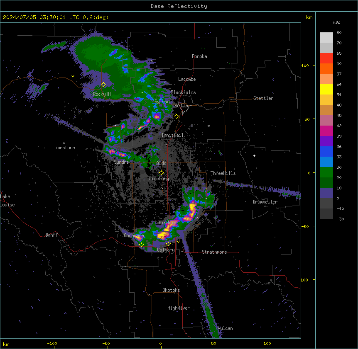Click the Calgary city label

click(x=166, y=250)
